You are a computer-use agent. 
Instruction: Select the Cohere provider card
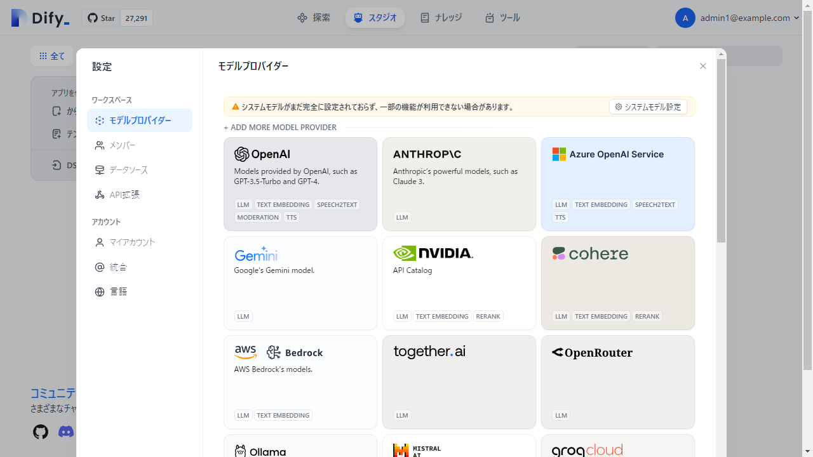pyautogui.click(x=618, y=283)
